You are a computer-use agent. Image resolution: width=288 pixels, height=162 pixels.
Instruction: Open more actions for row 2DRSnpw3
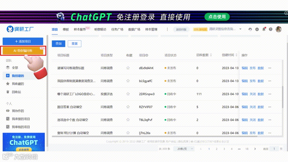point(270,94)
